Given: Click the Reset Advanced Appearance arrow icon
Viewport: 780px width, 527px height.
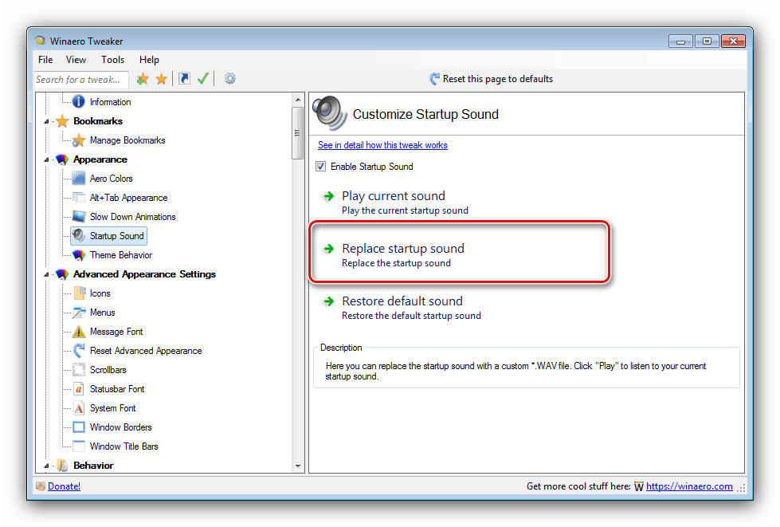Looking at the screenshot, I should pos(79,350).
